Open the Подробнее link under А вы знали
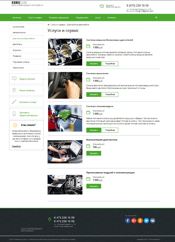Viewport: 175px width, 242px height. (x=16, y=146)
